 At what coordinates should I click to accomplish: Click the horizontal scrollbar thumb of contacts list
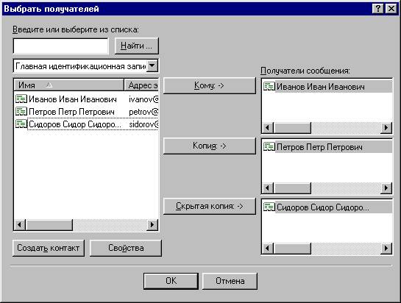click(x=49, y=225)
